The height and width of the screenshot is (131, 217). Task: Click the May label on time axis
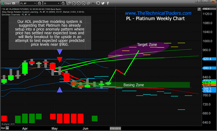pos(55,129)
